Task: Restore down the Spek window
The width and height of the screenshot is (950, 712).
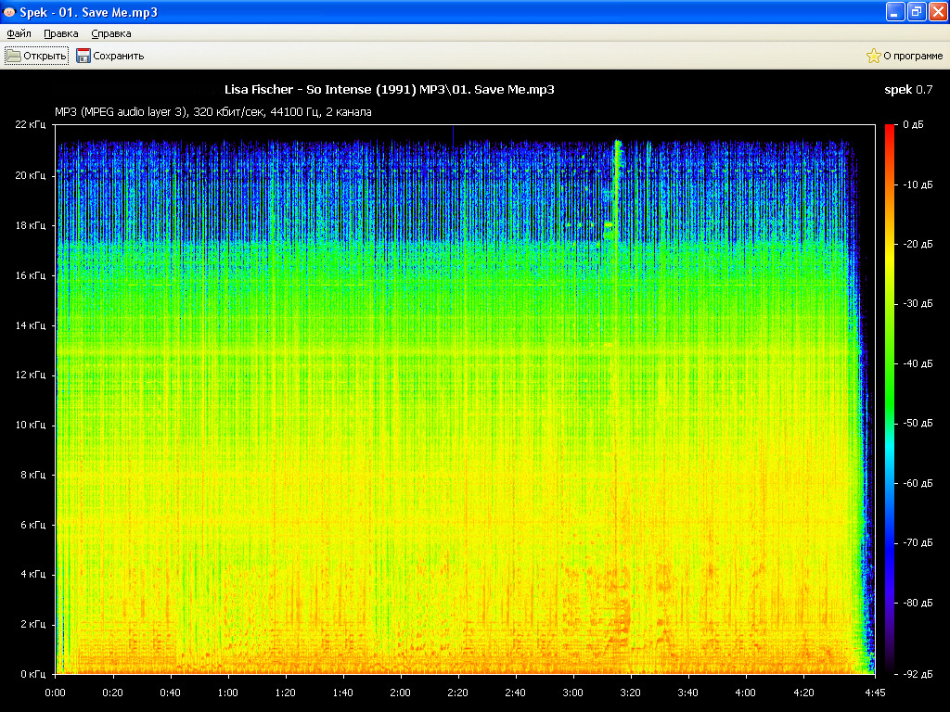Action: tap(917, 11)
